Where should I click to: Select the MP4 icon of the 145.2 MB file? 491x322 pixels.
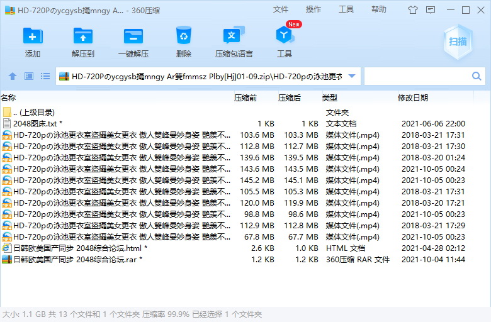(6, 180)
